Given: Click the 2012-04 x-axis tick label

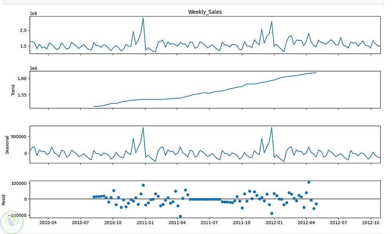Looking at the screenshot, I should [306, 223].
